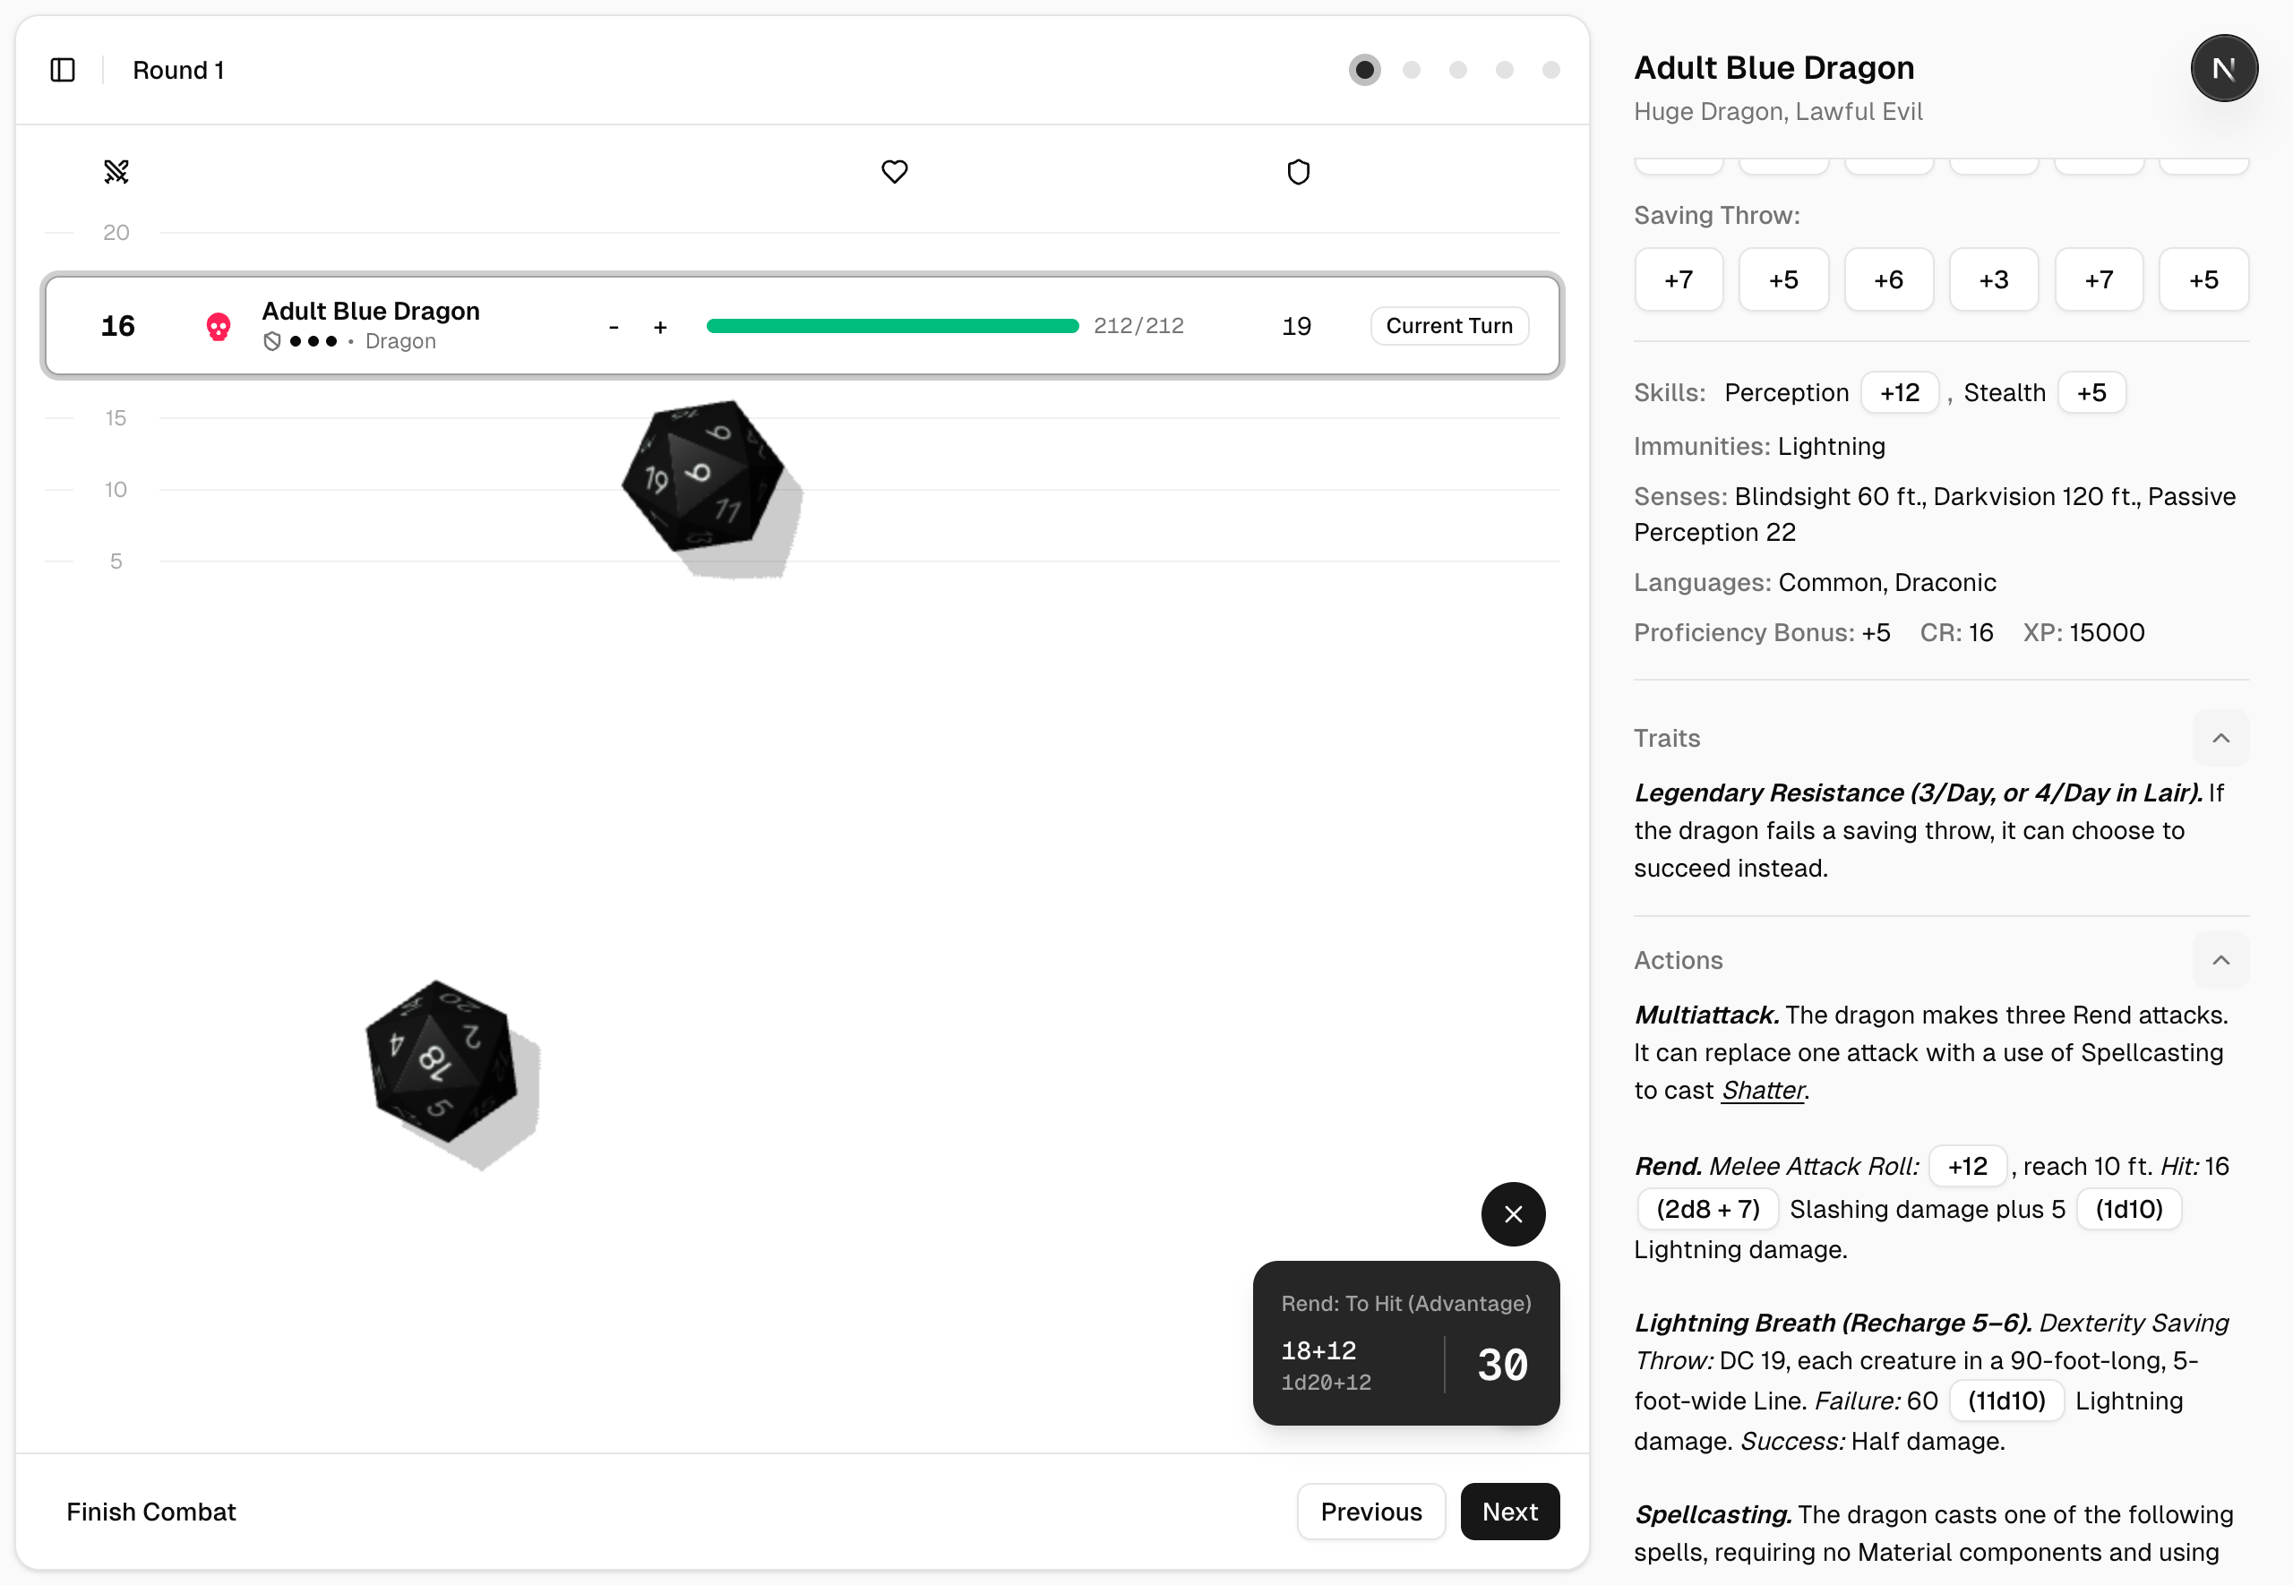This screenshot has width=2293, height=1585.
Task: Collapse the Traits section
Action: tap(2220, 738)
